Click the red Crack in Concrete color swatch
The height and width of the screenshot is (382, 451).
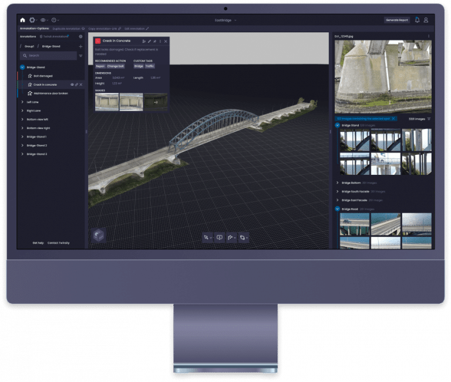coord(98,41)
